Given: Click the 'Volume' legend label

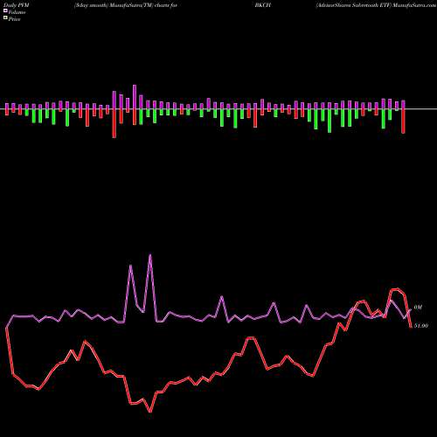Looking at the screenshot, I should (x=17, y=12).
